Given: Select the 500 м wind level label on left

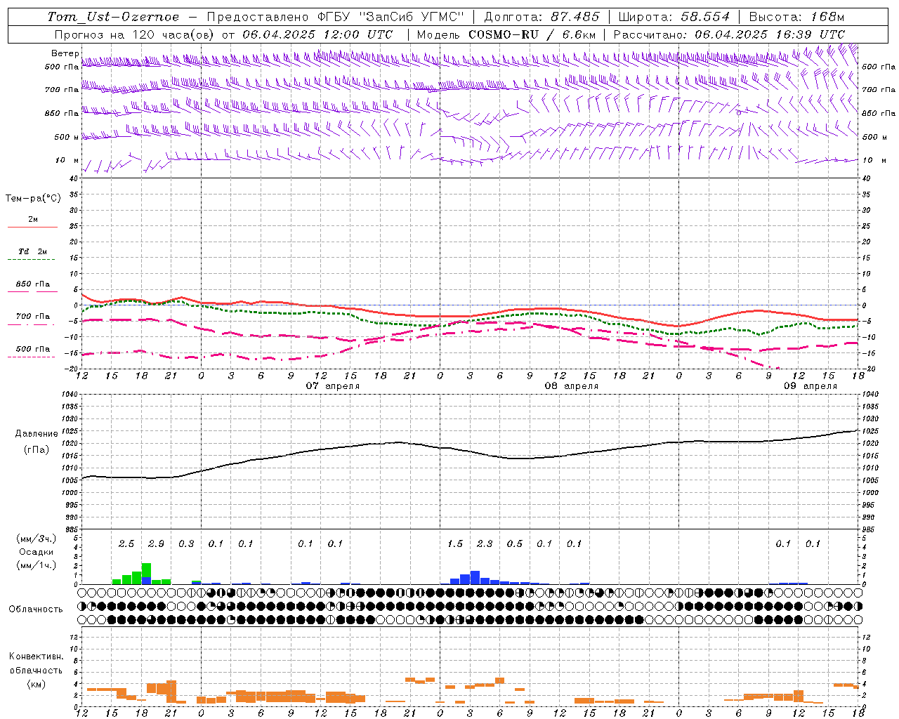Looking at the screenshot, I should [x=67, y=137].
